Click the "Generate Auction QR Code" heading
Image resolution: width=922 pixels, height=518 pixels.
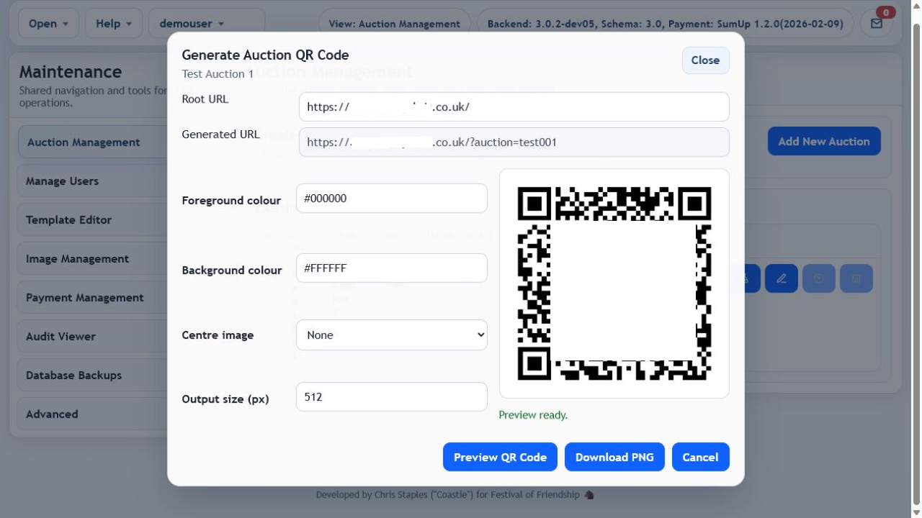pyautogui.click(x=265, y=55)
